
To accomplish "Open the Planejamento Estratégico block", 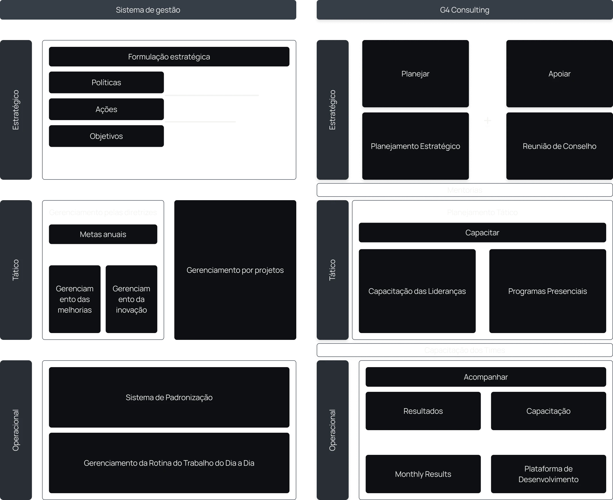I will 415,146.
